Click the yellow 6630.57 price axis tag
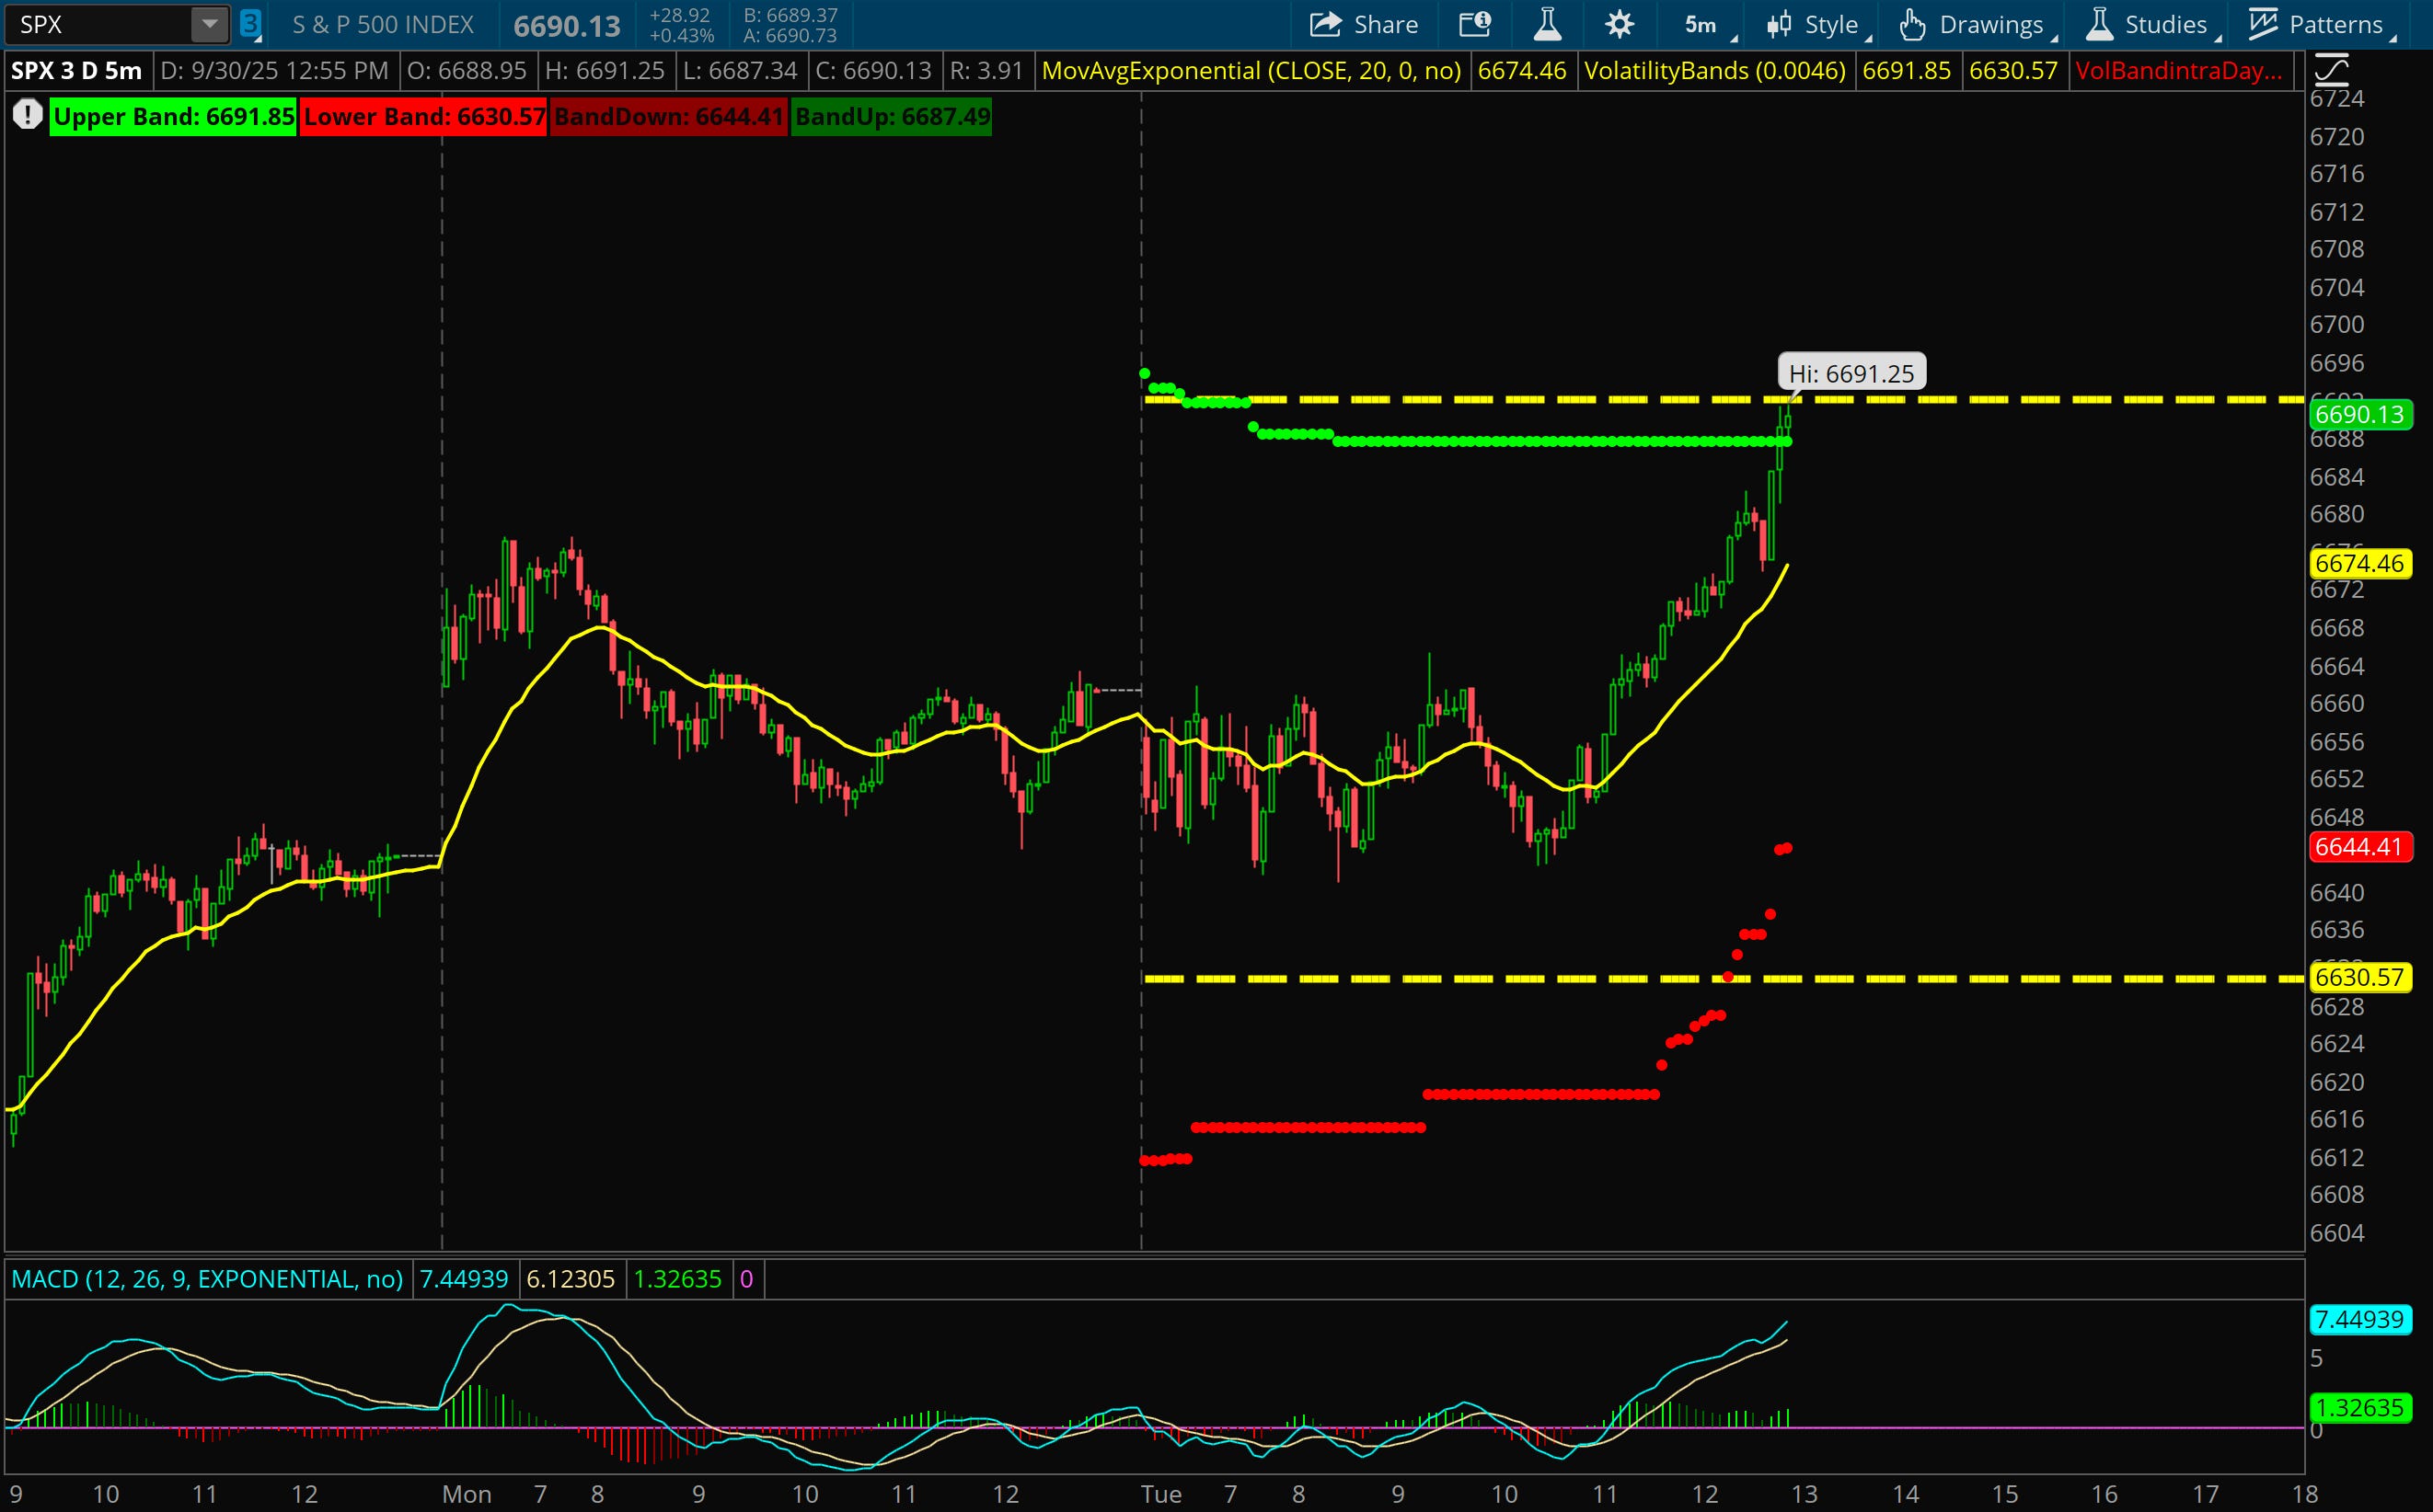Screen dimensions: 2433x1512 [2359, 977]
